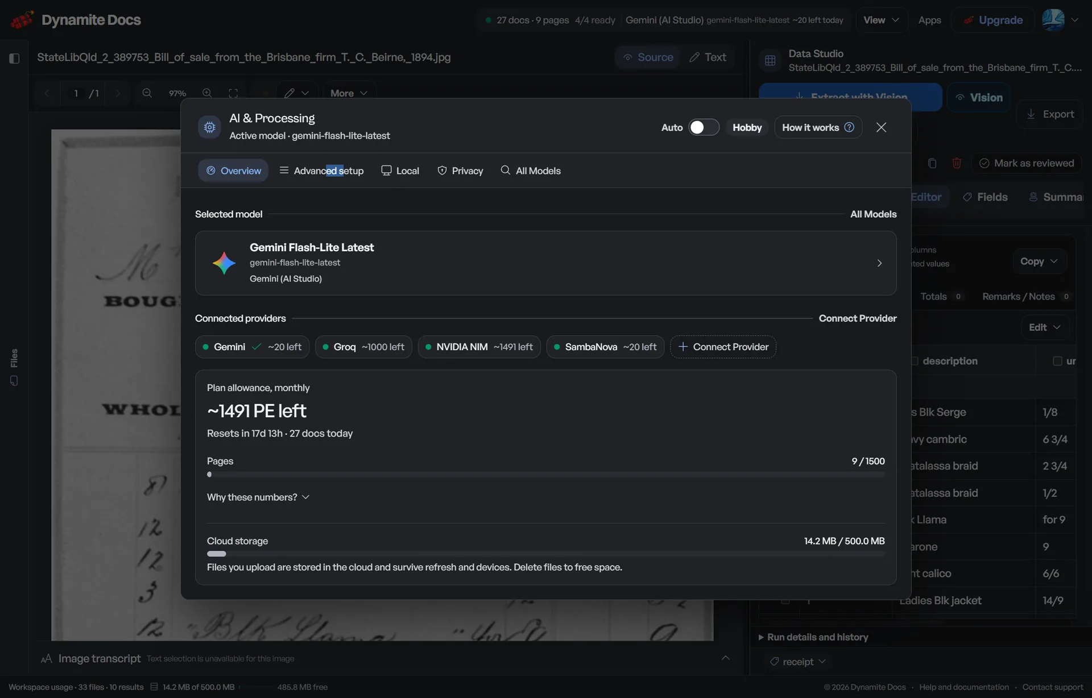Open the More dropdown in viewer toolbar
The width and height of the screenshot is (1092, 698).
349,93
